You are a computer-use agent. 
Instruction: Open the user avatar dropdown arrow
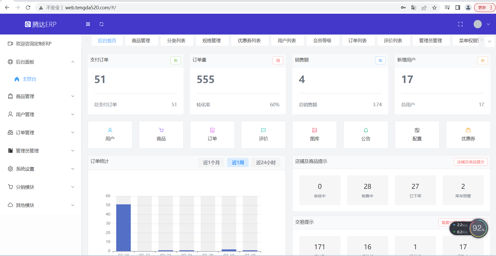click(x=488, y=24)
